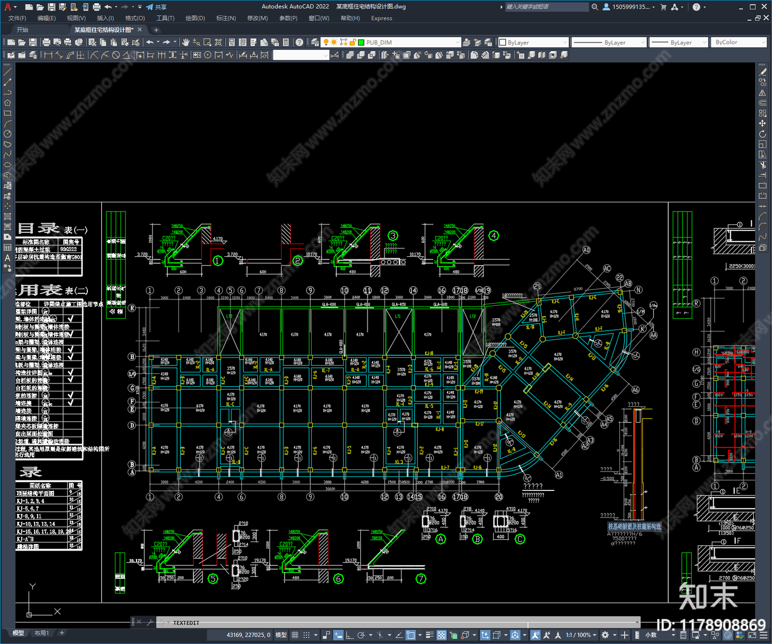772x644 pixels.
Task: Open the ByLayer color dropdown
Action: click(533, 42)
